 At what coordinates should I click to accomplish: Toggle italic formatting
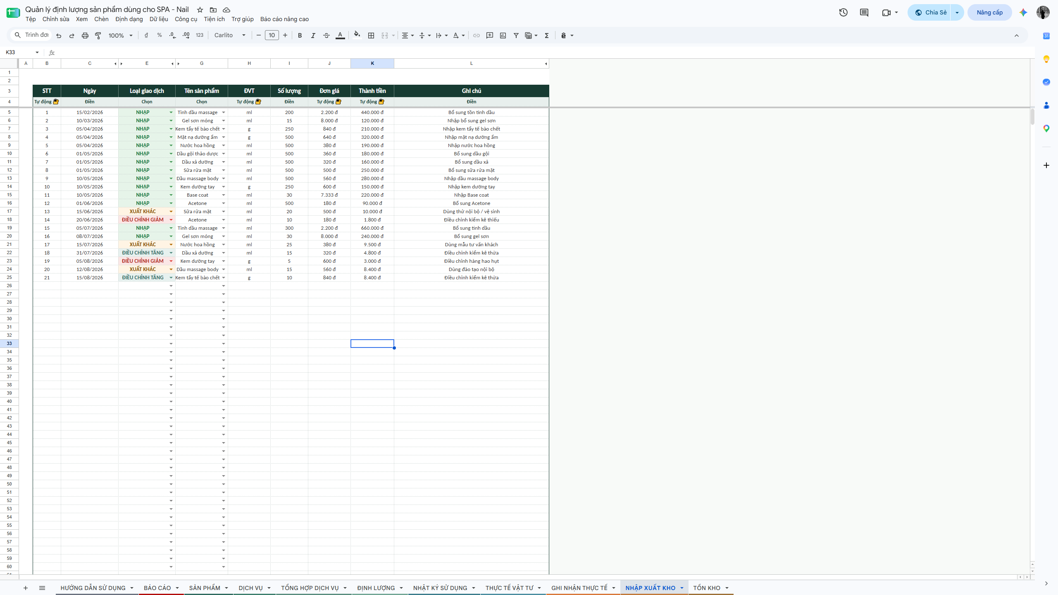313,36
